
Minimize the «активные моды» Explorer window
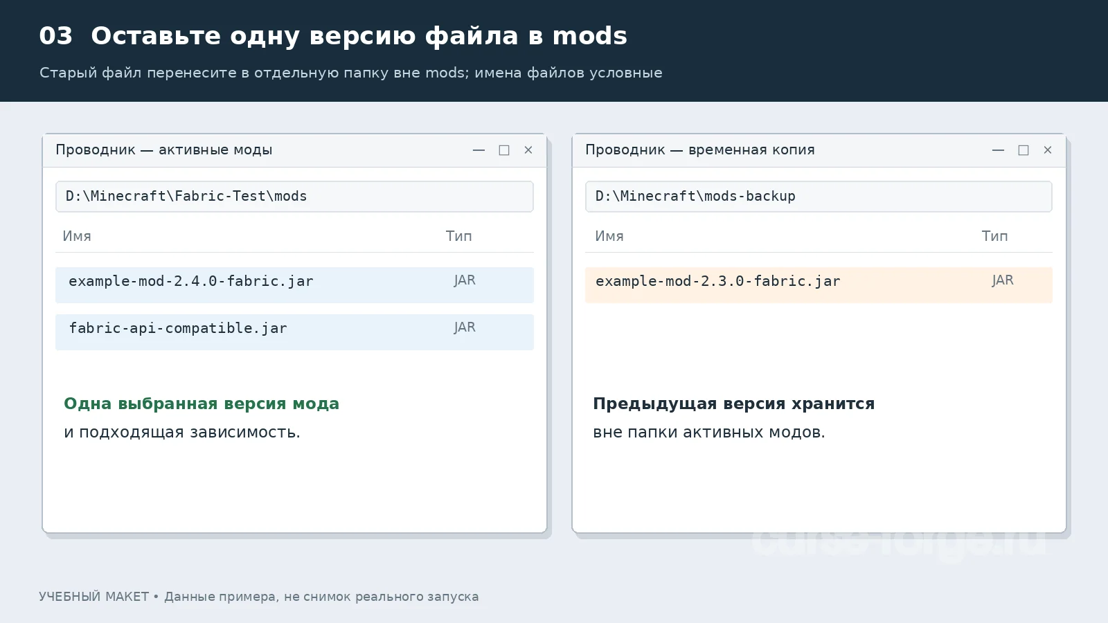(479, 150)
